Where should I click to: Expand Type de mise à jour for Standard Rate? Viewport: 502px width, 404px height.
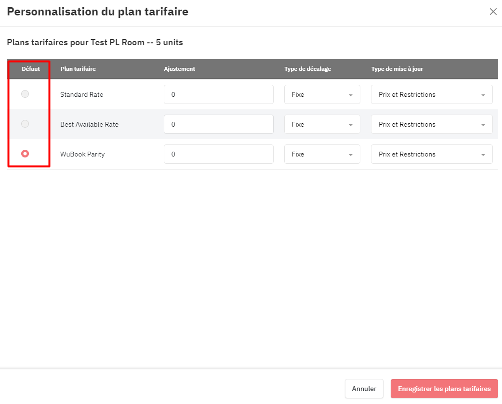coord(432,94)
